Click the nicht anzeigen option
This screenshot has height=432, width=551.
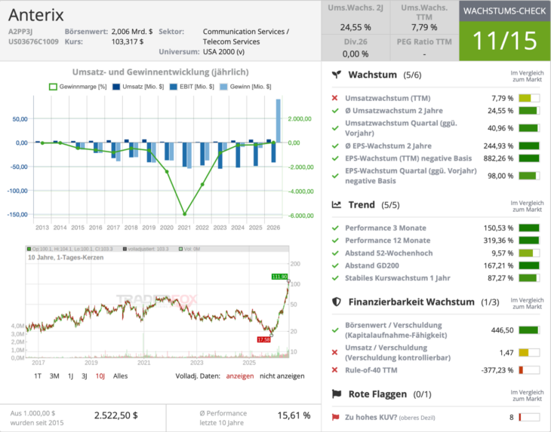pyautogui.click(x=282, y=376)
